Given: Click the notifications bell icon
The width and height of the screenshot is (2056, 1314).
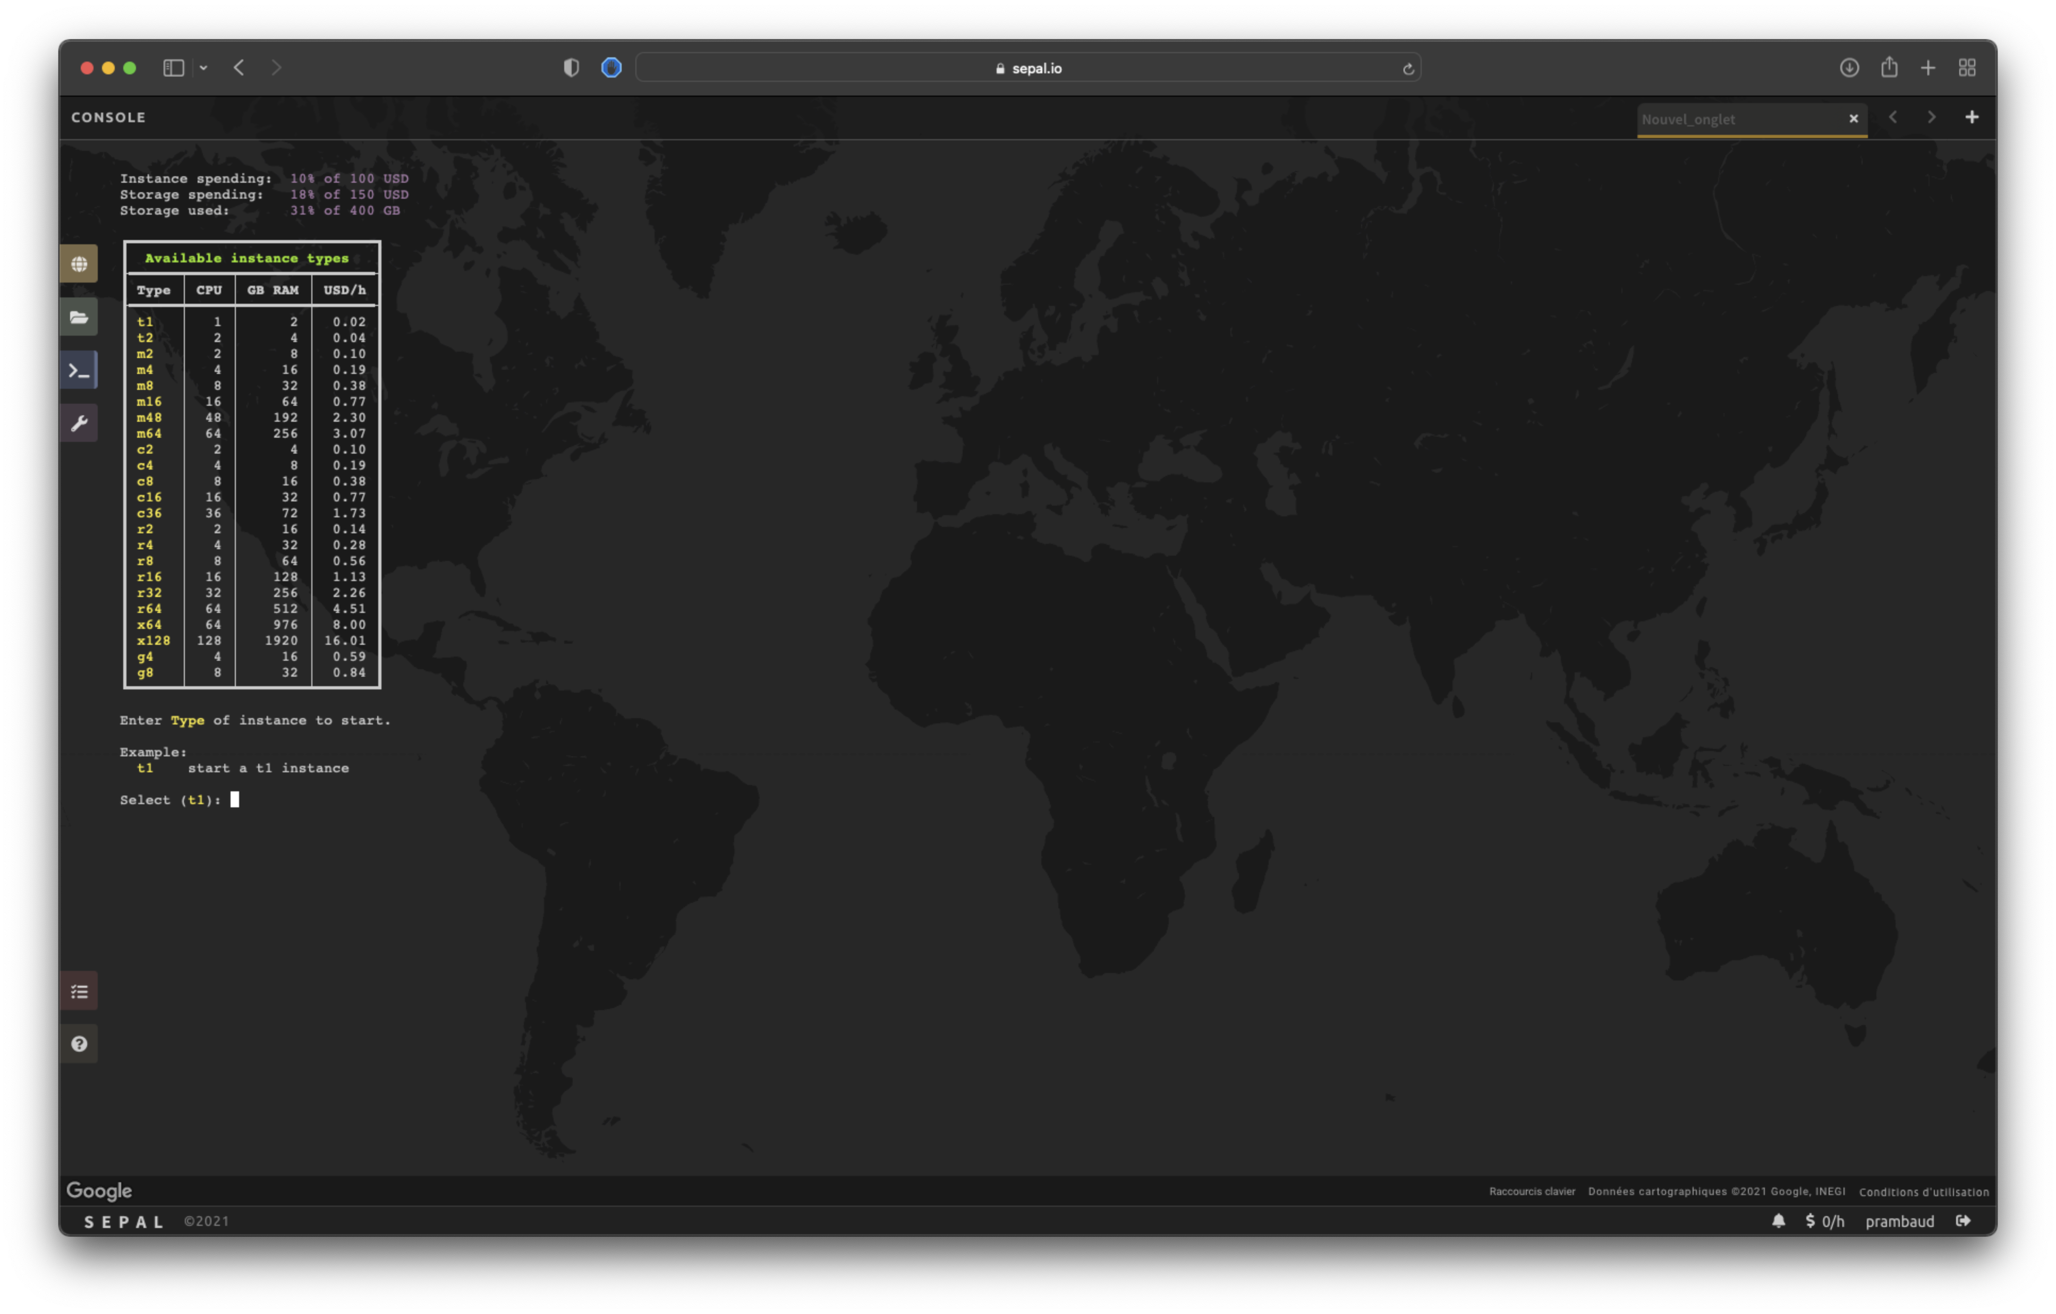Looking at the screenshot, I should (x=1778, y=1221).
